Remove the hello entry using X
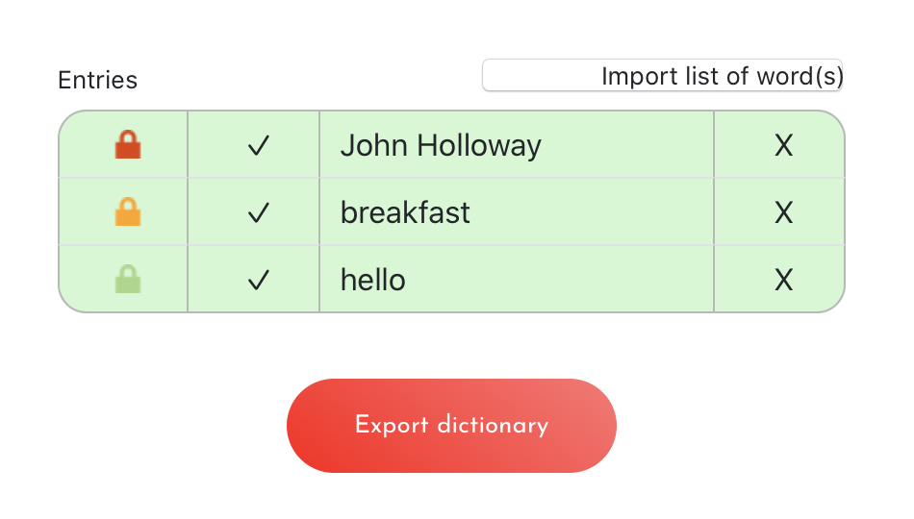The width and height of the screenshot is (914, 519). (783, 281)
